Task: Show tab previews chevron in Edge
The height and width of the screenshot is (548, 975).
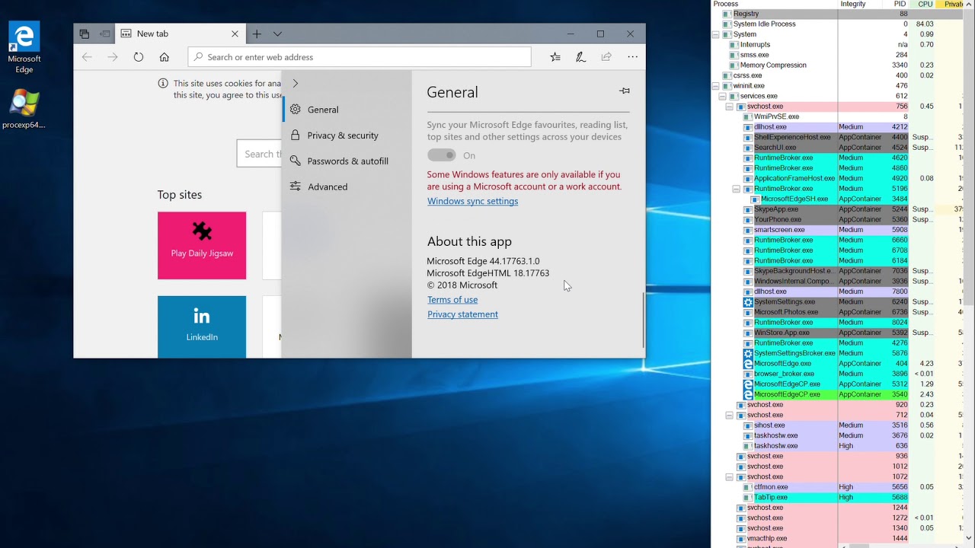Action: pos(277,33)
